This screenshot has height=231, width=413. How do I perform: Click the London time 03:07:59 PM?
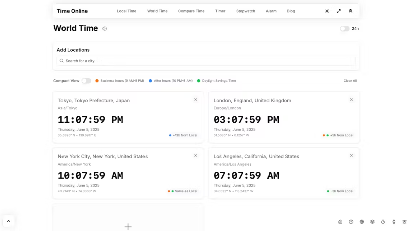pos(246,120)
